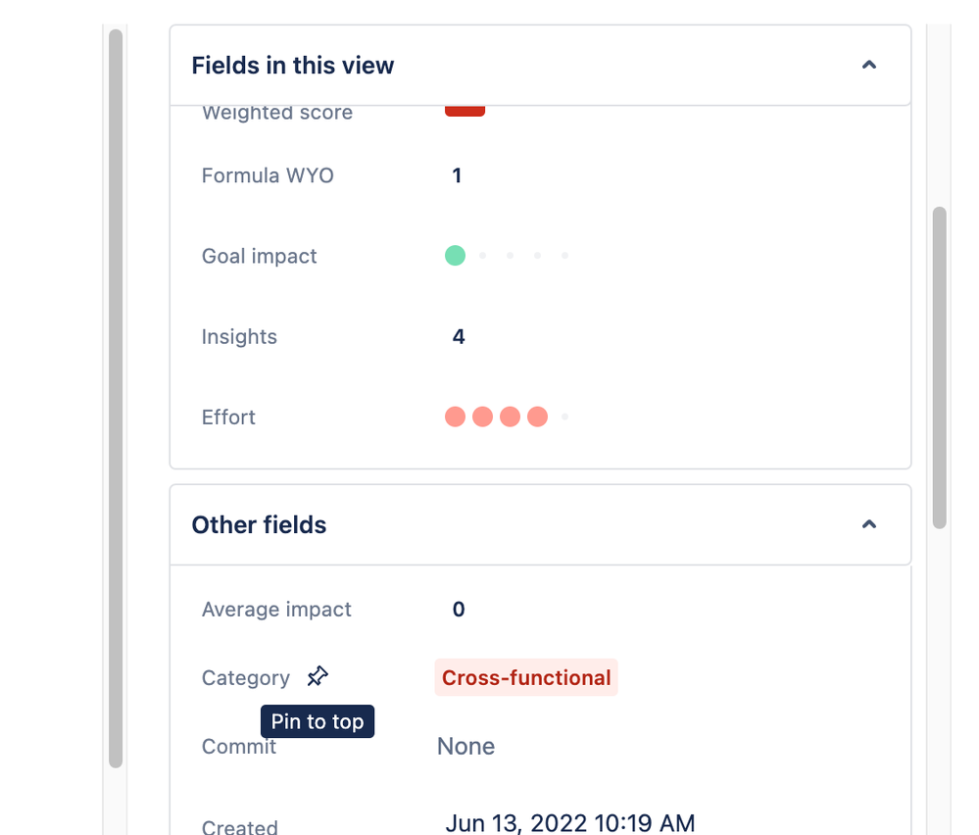
Task: Click the Average impact value 0
Action: pos(459,610)
